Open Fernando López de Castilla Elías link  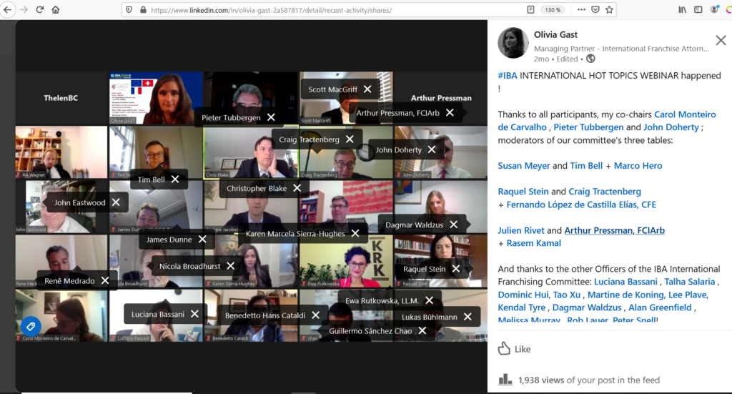[x=581, y=205]
